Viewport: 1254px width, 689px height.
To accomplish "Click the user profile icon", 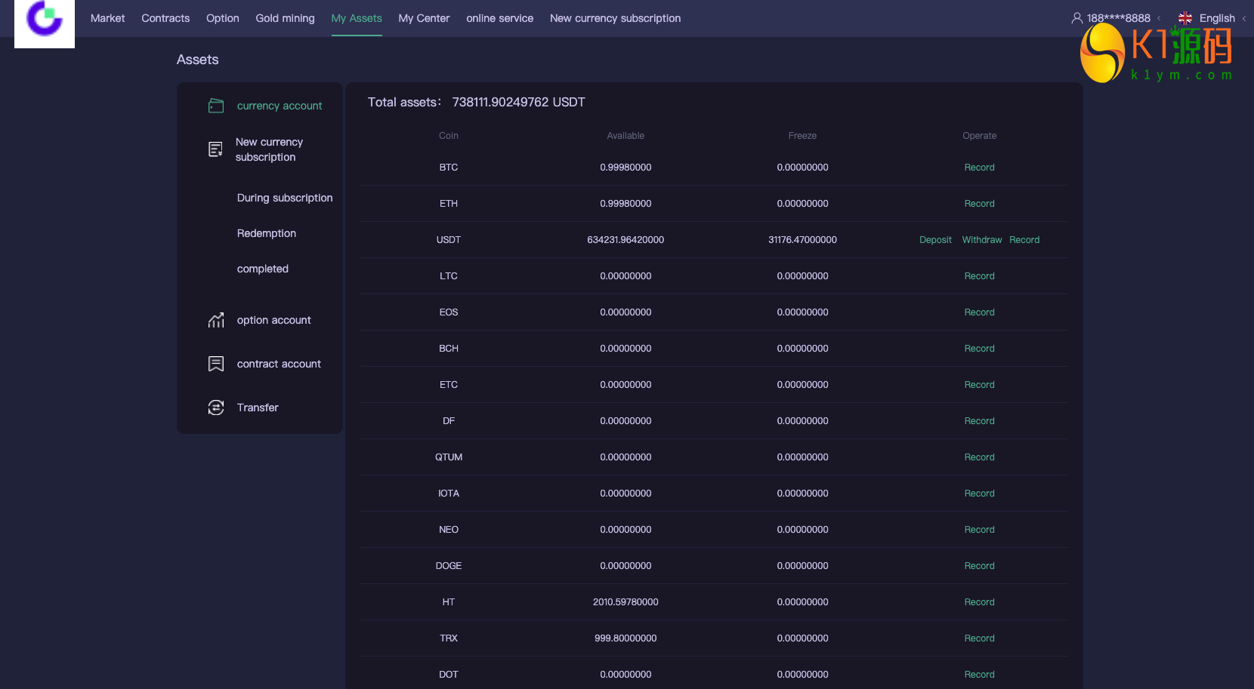I will 1076,18.
